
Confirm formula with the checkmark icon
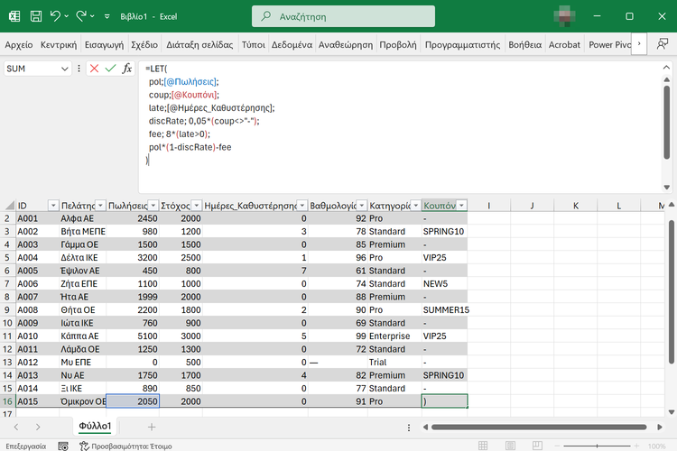coord(110,69)
